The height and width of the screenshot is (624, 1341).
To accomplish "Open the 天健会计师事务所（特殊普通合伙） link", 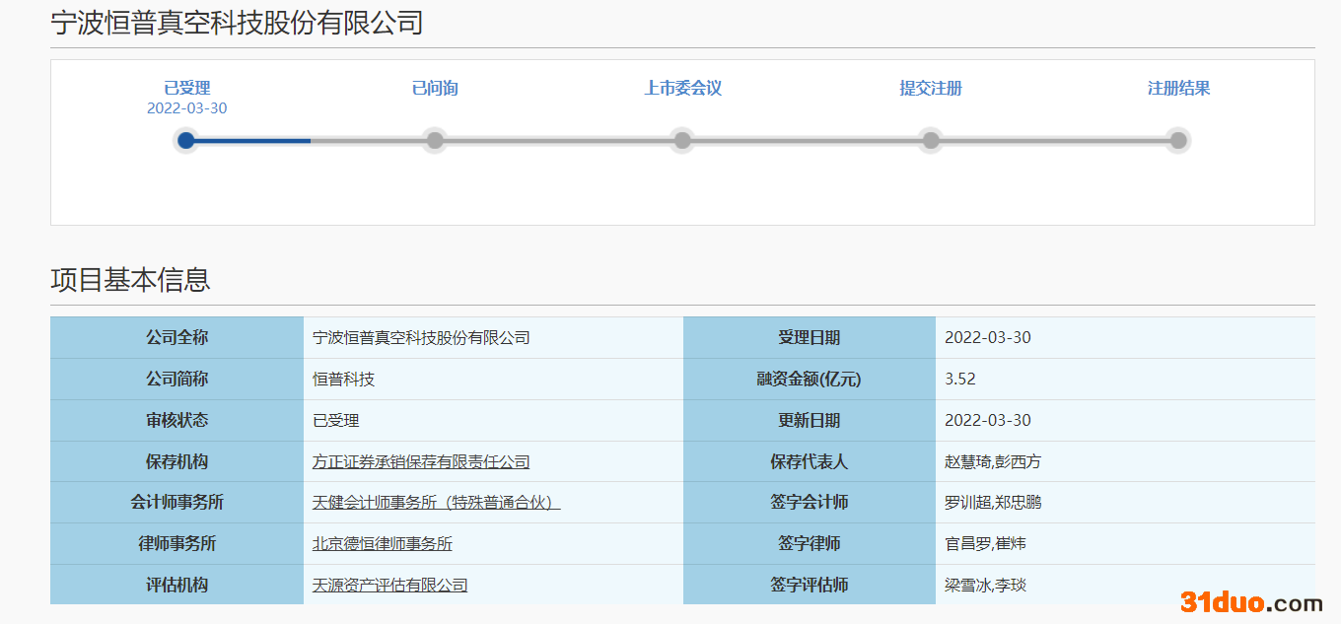I will pos(437,503).
